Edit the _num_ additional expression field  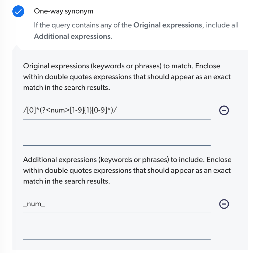click(x=117, y=204)
